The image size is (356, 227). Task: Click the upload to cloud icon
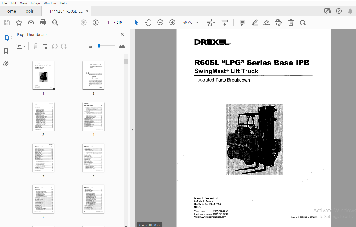pos(31,23)
